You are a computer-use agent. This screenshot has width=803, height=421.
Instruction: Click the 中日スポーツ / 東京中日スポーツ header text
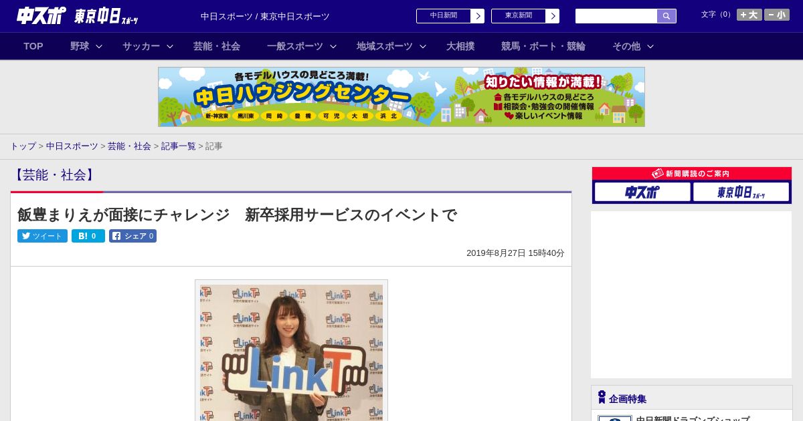pos(265,17)
